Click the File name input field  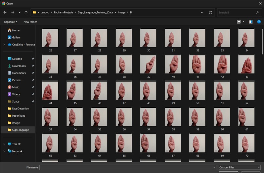point(126,167)
